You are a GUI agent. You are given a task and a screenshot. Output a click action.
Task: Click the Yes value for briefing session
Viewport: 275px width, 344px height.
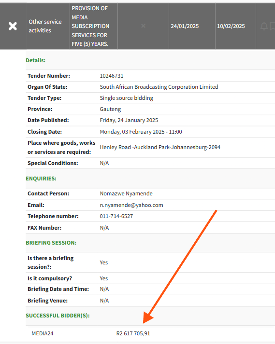pos(104,262)
